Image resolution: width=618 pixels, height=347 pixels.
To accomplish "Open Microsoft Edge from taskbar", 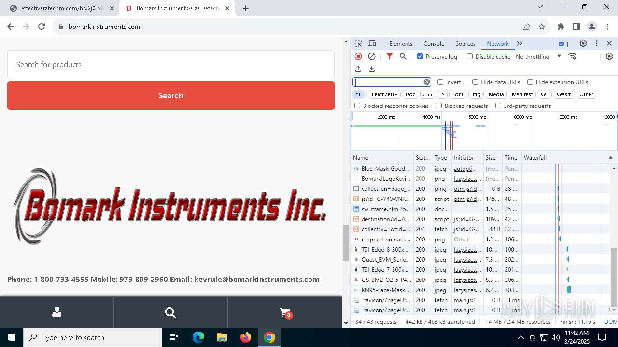I will tap(198, 337).
